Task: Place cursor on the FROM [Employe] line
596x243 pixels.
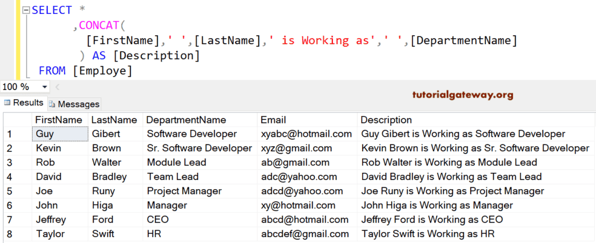Action: point(86,71)
